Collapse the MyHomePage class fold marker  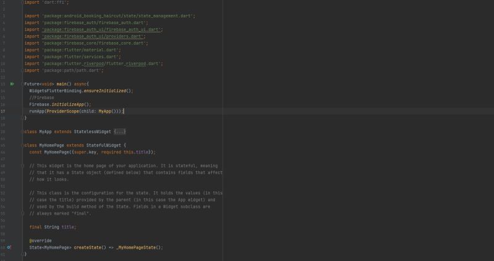coord(22,145)
